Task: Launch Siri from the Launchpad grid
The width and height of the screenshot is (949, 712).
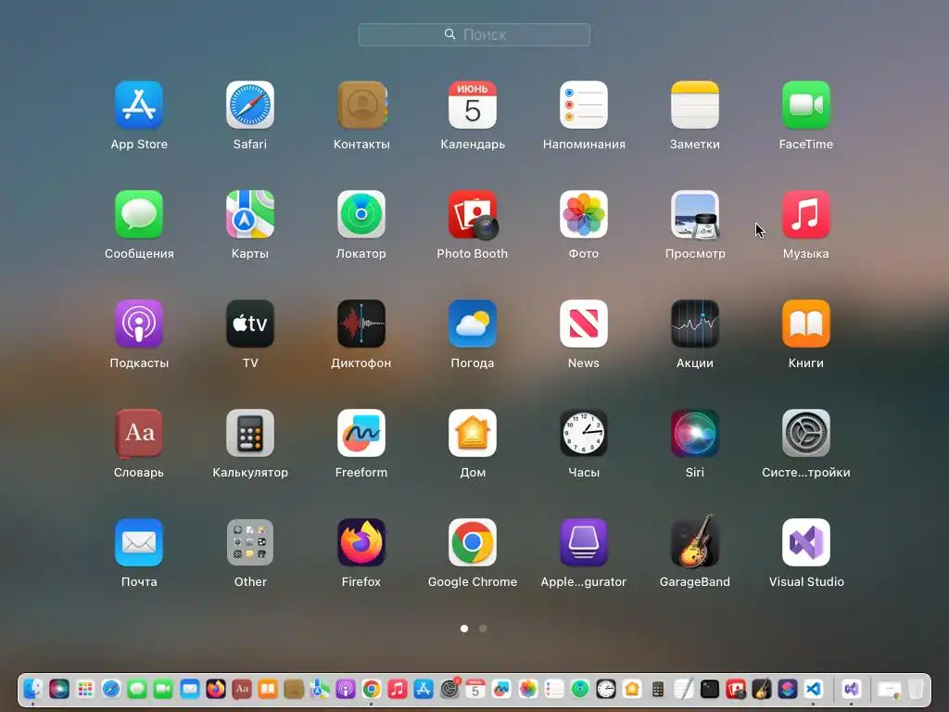Action: 695,434
